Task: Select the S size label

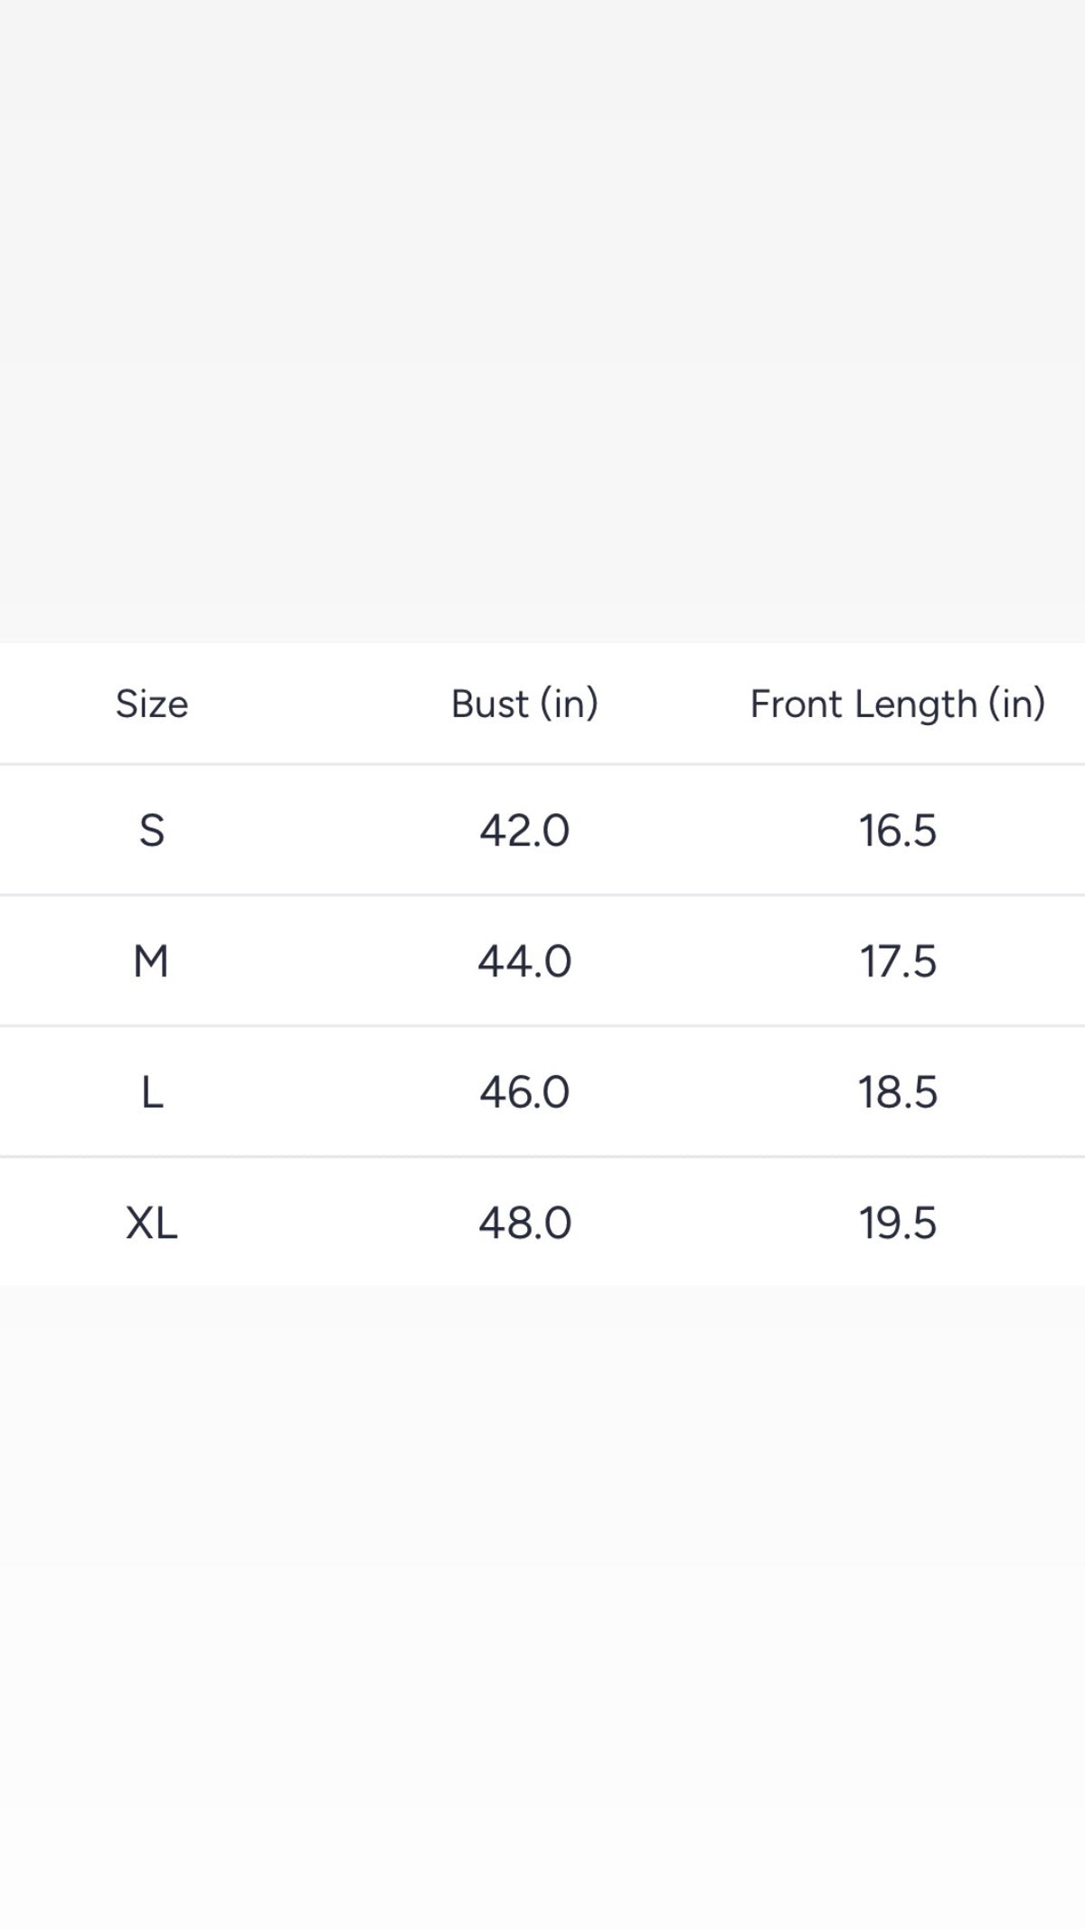Action: 152,830
